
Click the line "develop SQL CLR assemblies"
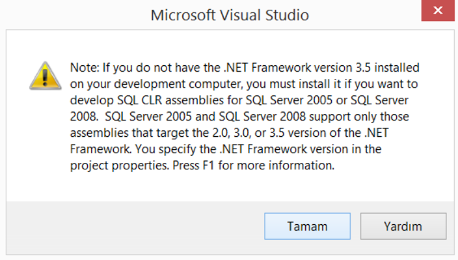239,100
